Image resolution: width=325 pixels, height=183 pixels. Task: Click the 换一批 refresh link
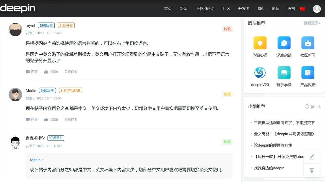pyautogui.click(x=316, y=107)
